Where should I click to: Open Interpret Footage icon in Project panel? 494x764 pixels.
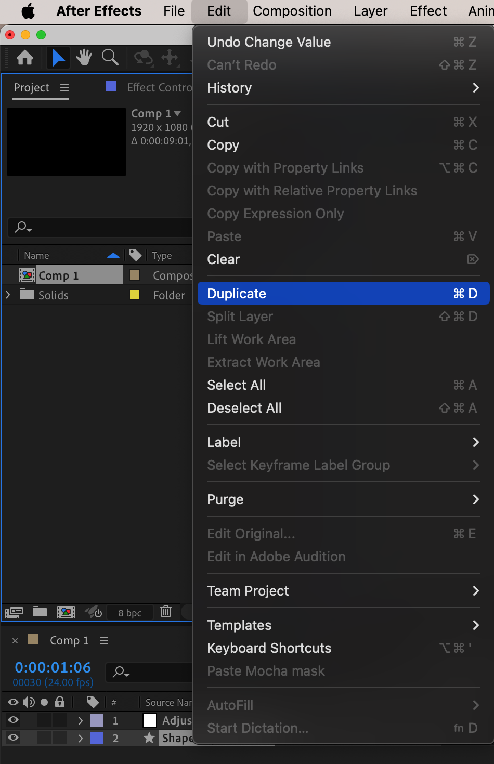point(14,612)
